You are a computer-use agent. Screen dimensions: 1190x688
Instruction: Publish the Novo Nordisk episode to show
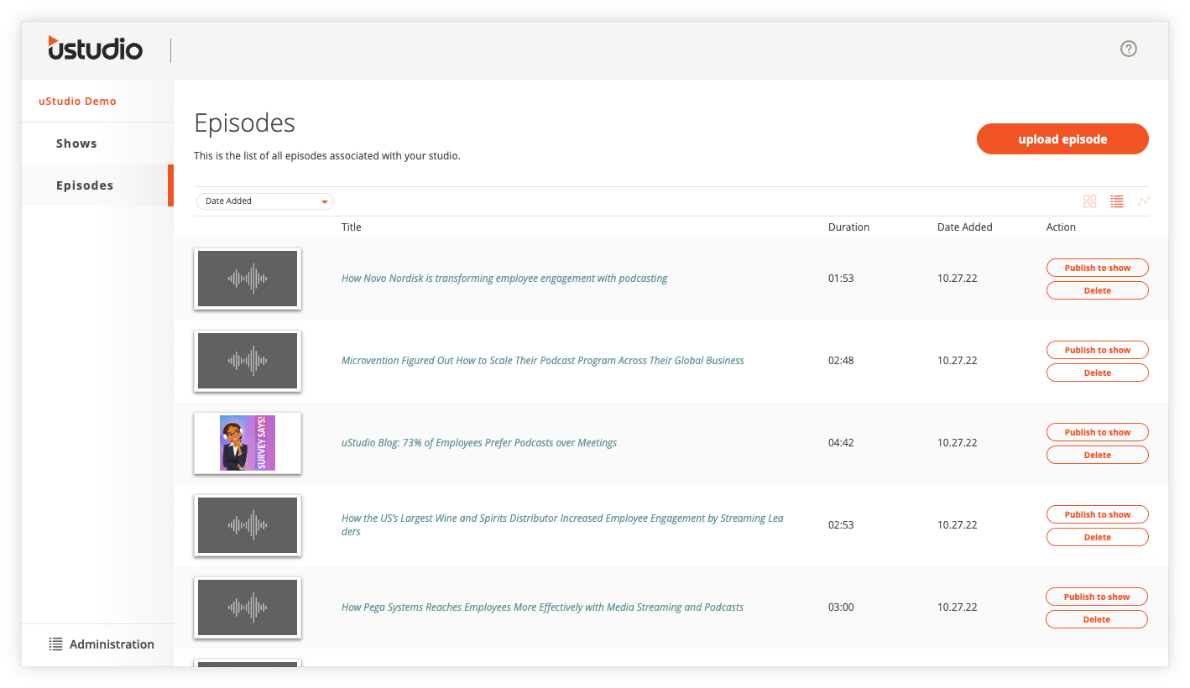pos(1098,268)
